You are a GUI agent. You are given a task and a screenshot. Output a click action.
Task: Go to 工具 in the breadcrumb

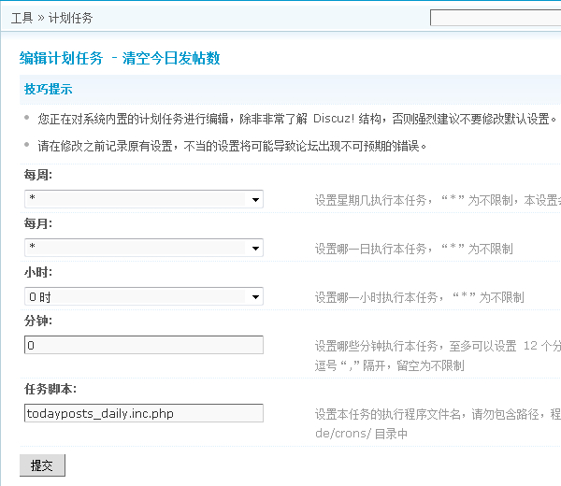pyautogui.click(x=22, y=18)
